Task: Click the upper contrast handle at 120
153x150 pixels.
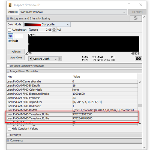Action: click(30, 35)
